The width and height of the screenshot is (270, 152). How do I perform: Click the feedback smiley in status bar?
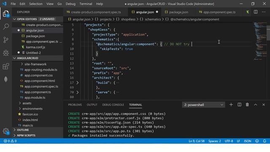click(257, 141)
